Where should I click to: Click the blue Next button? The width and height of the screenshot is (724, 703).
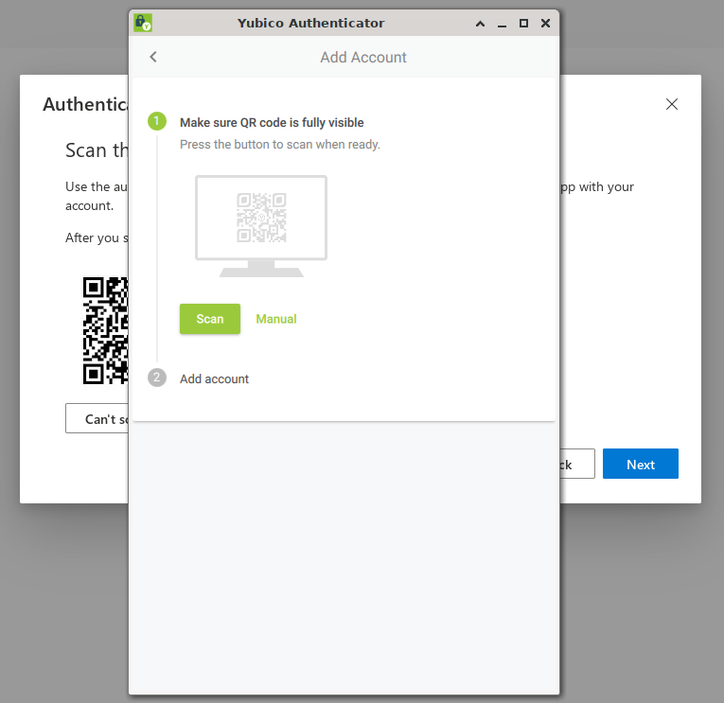coord(641,464)
